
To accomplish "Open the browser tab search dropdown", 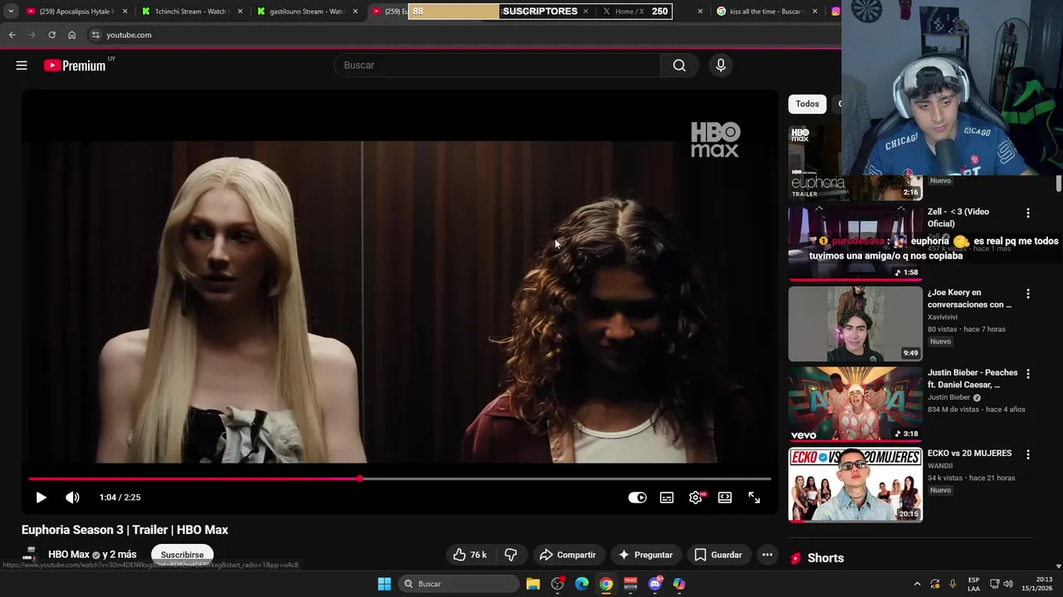I will point(10,12).
